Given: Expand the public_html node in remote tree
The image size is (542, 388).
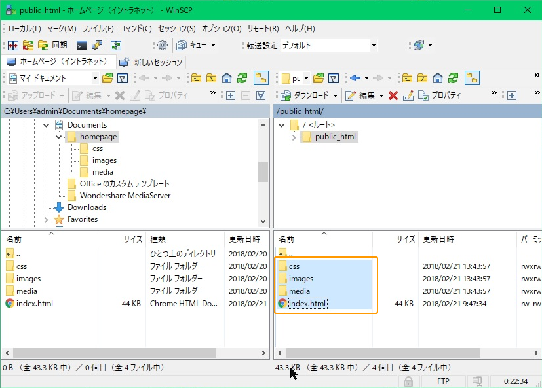Looking at the screenshot, I should tap(294, 137).
